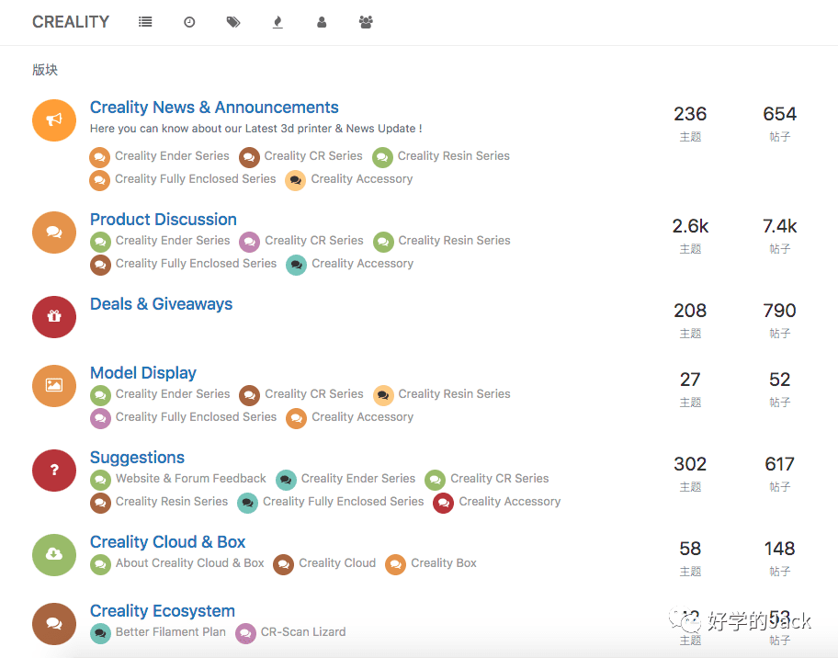Open Creality Cloud & Box category

167,542
